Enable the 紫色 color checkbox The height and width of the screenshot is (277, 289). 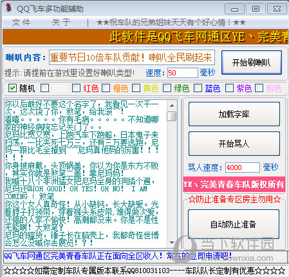[x=229, y=88]
